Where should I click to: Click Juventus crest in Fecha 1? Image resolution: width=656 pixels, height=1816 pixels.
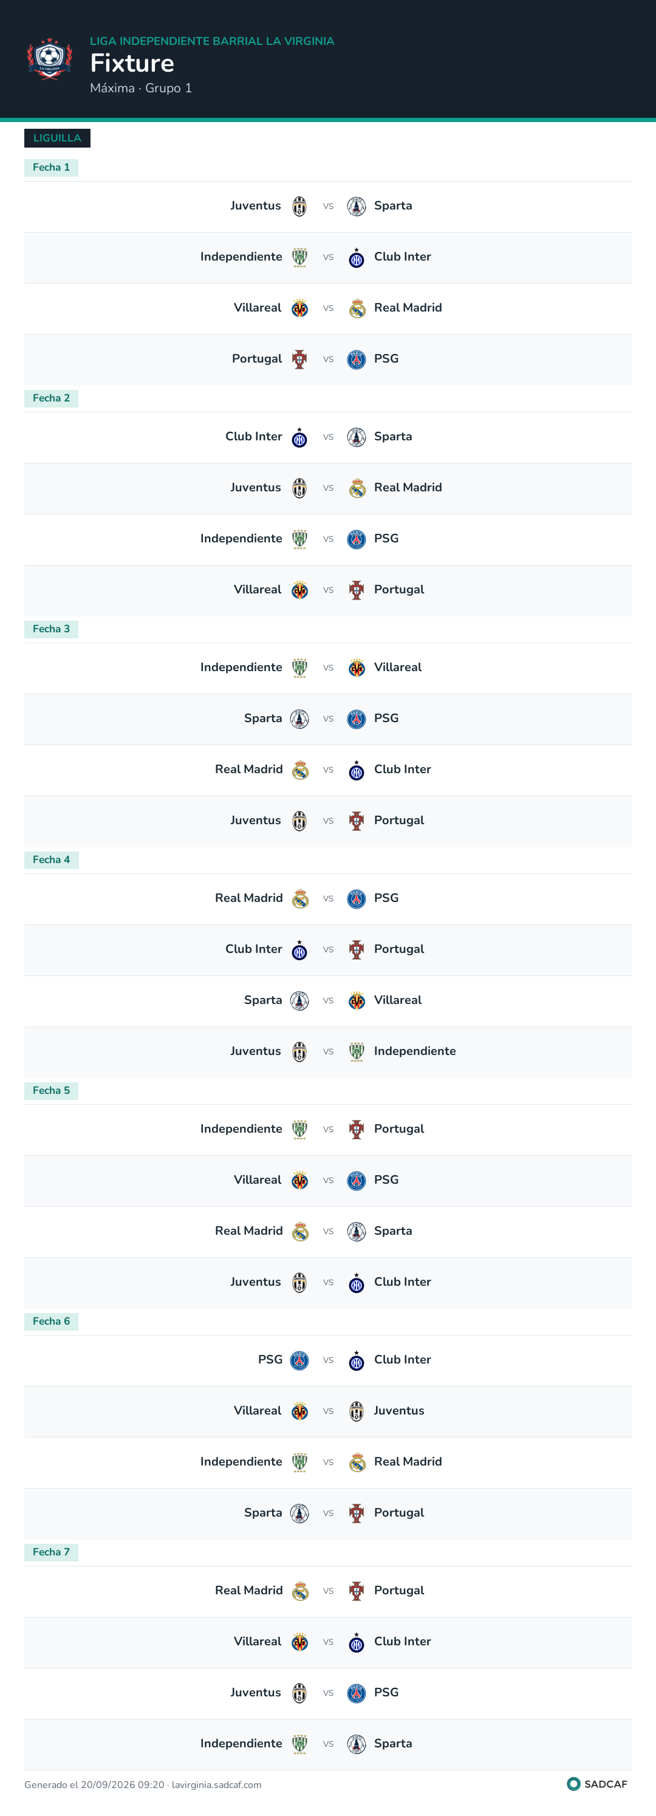click(300, 207)
